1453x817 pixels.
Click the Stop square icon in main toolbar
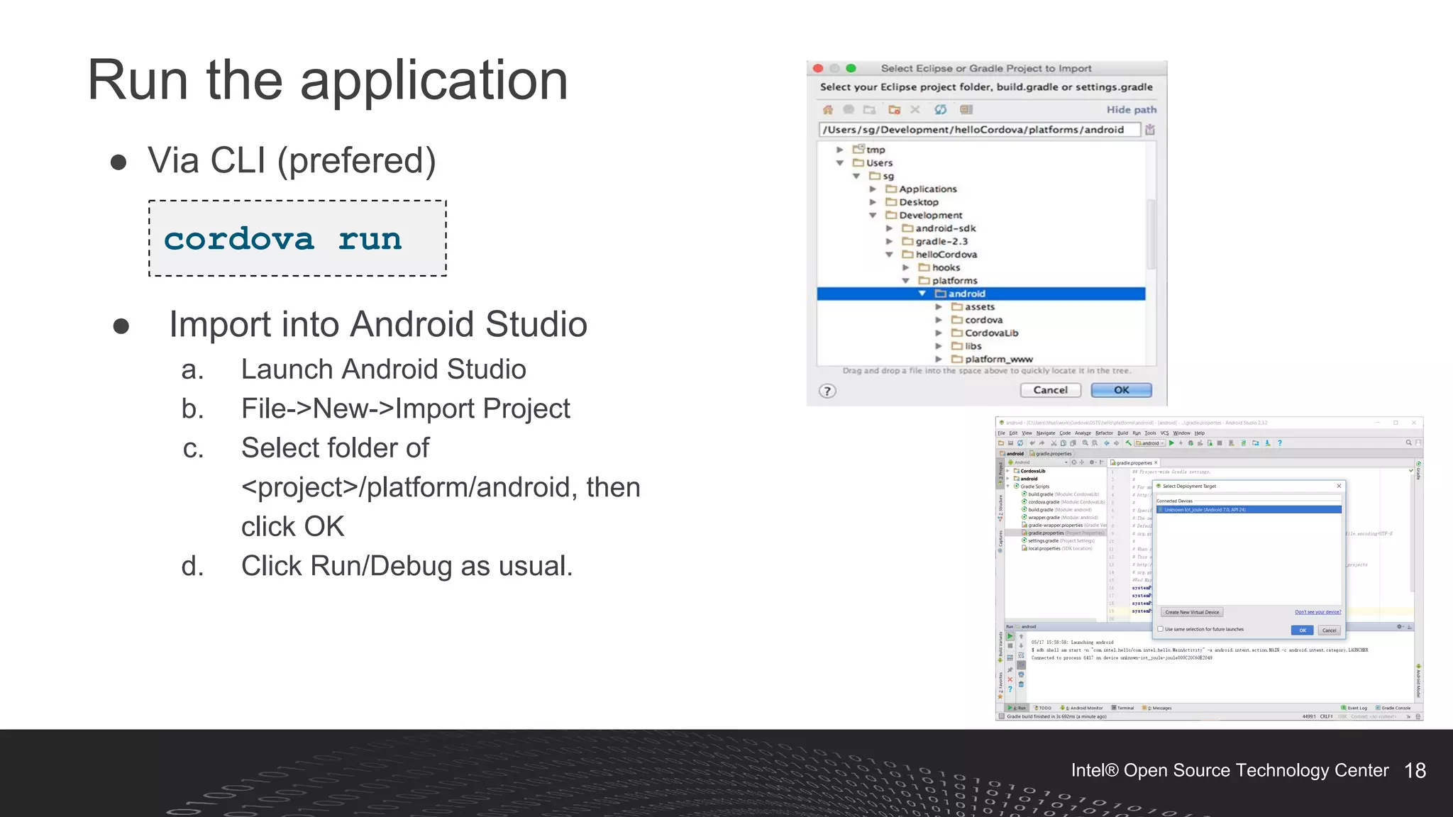pos(1220,443)
